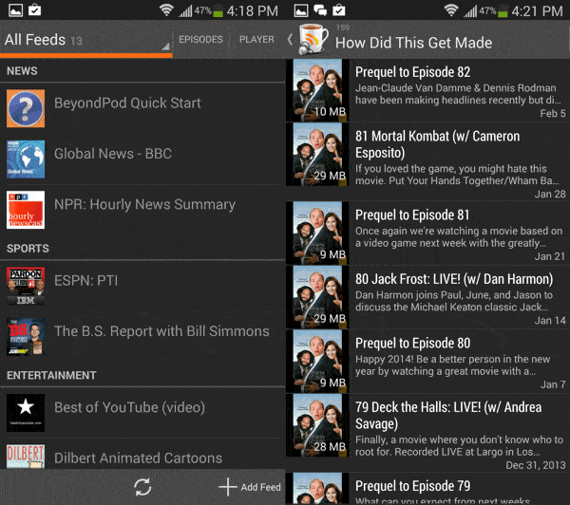Tap the How Did This Get Made title

tap(413, 43)
